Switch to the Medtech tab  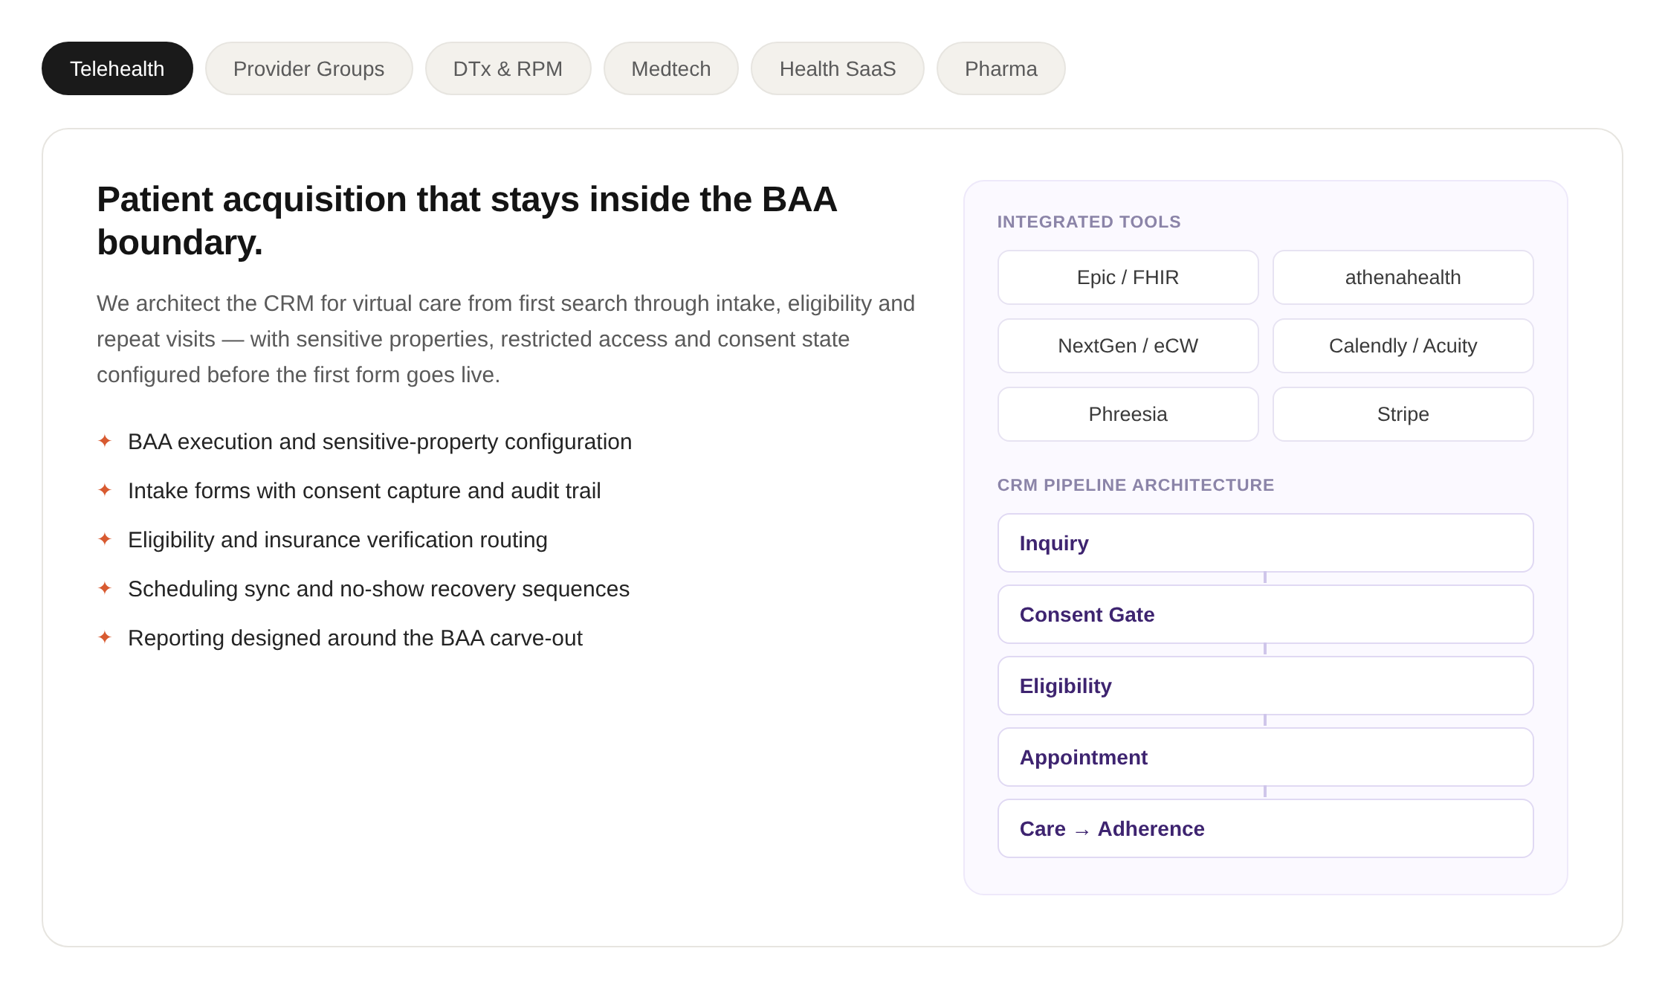tap(671, 68)
